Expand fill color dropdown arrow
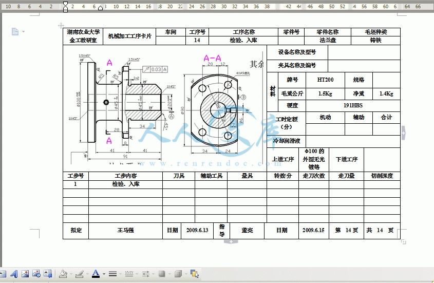This screenshot has width=434, height=283. [x=71, y=274]
